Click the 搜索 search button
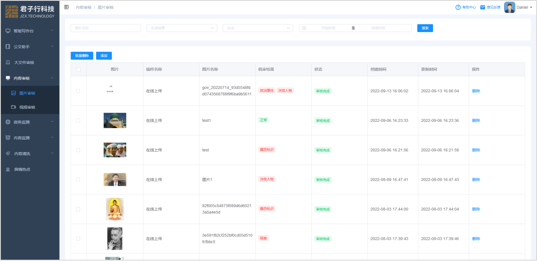Image resolution: width=537 pixels, height=261 pixels. [x=425, y=28]
